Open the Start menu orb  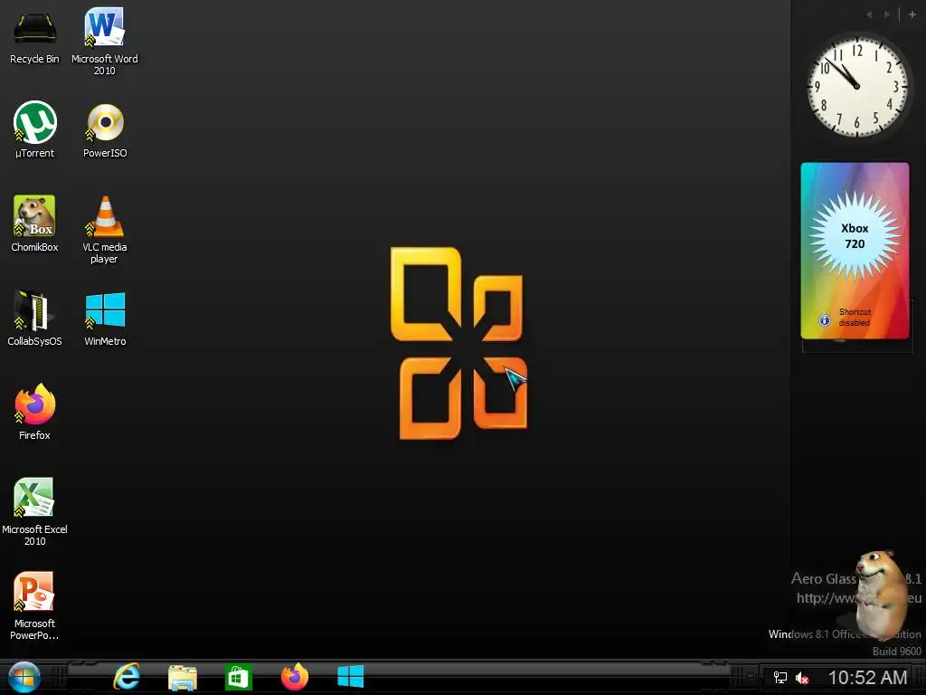pos(24,677)
